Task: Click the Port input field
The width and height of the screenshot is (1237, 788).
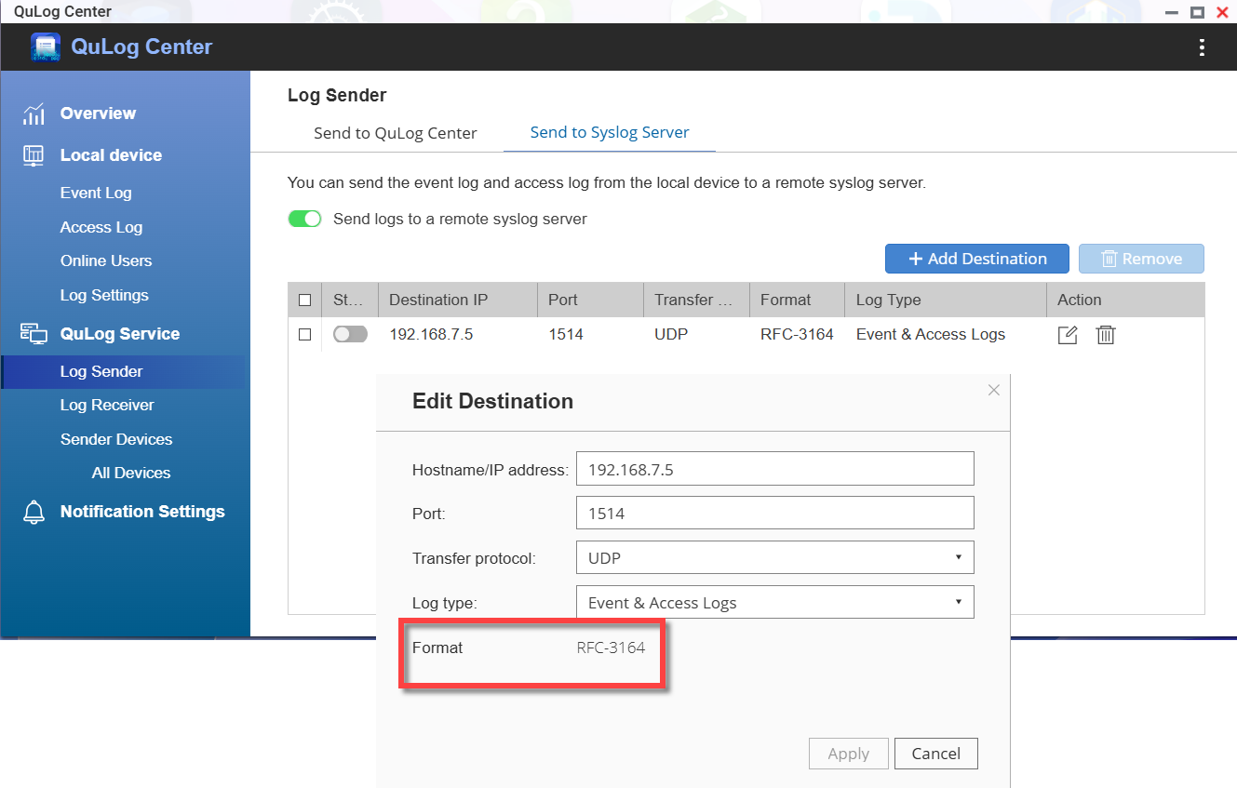Action: [x=774, y=514]
